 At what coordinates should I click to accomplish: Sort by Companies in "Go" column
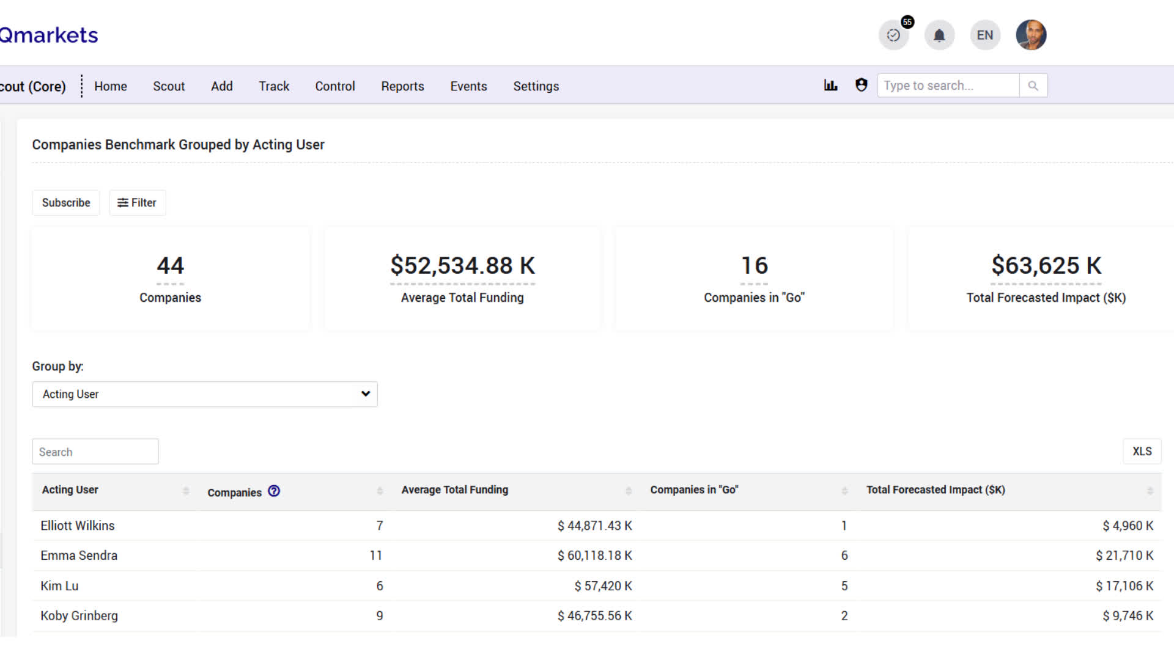[x=844, y=491]
